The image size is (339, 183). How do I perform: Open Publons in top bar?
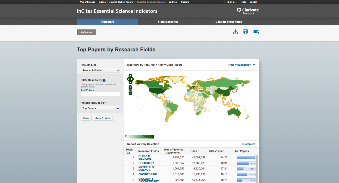tap(185, 2)
